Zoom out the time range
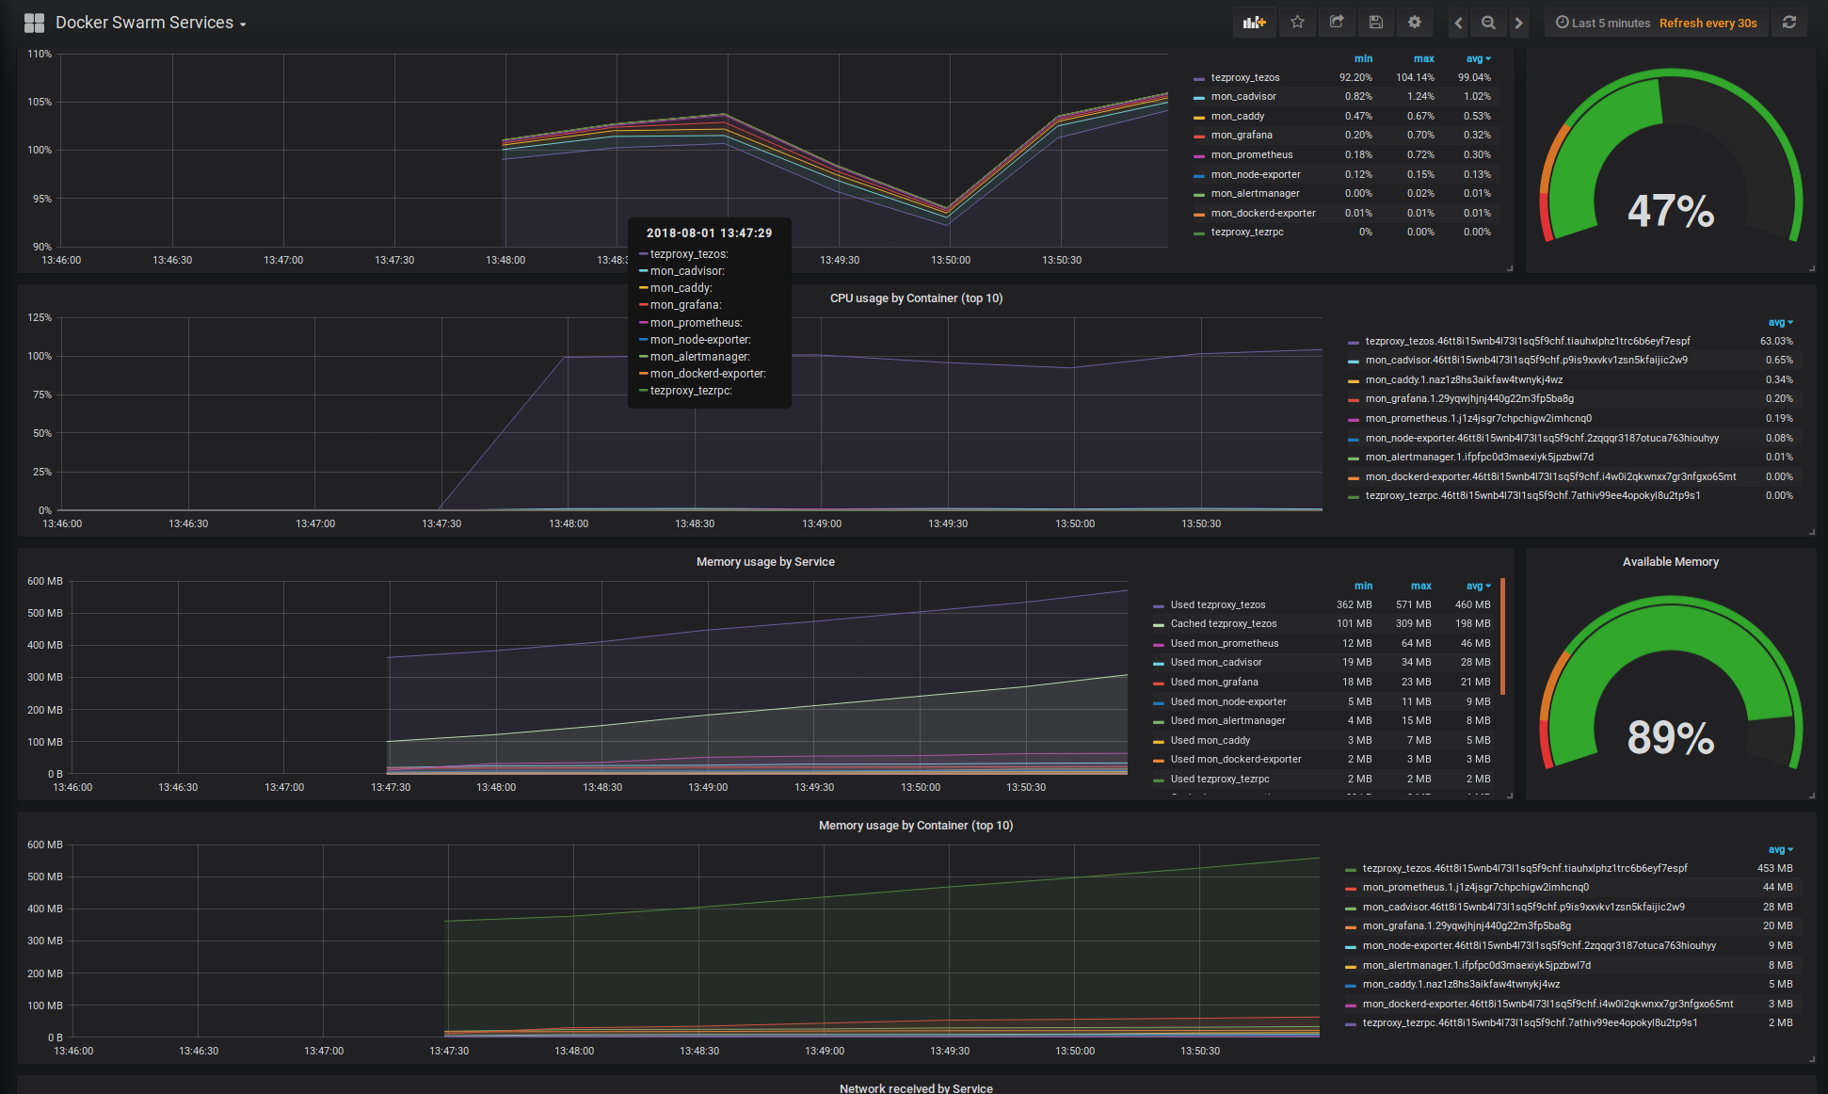 pos(1488,23)
